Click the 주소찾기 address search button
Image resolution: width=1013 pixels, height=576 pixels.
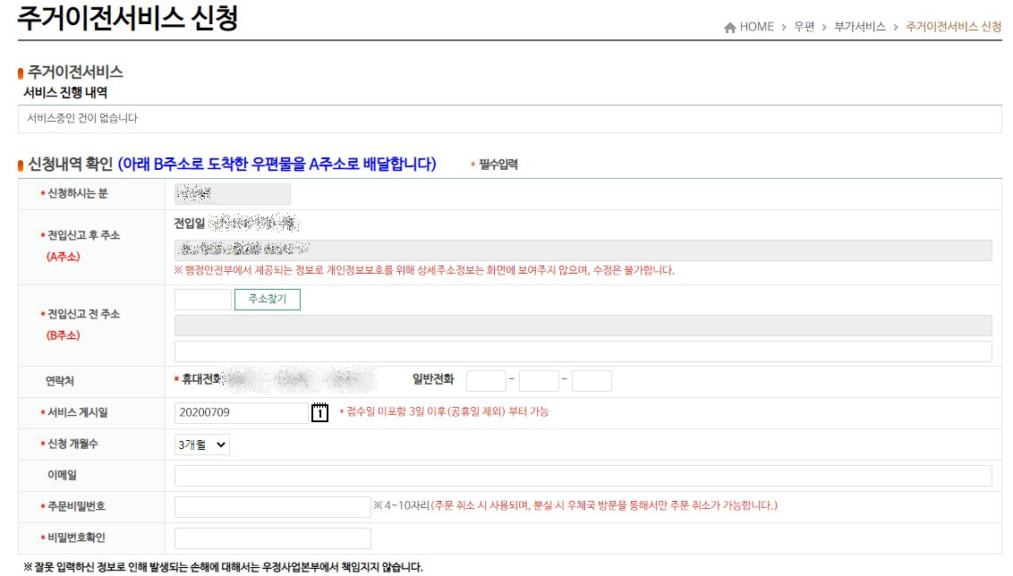268,300
